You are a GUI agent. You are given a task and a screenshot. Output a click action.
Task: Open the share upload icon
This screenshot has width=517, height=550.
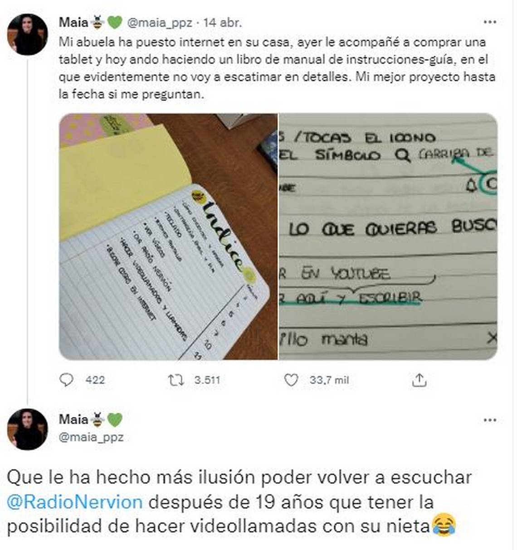[419, 380]
